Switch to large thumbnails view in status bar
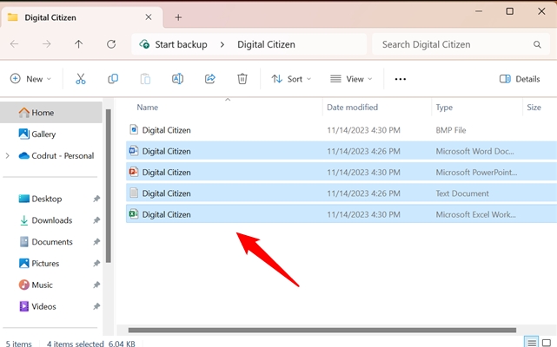The image size is (557, 347). [x=547, y=343]
